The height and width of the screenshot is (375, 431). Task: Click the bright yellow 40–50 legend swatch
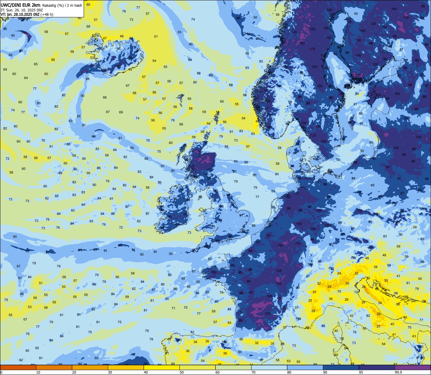coord(162,367)
